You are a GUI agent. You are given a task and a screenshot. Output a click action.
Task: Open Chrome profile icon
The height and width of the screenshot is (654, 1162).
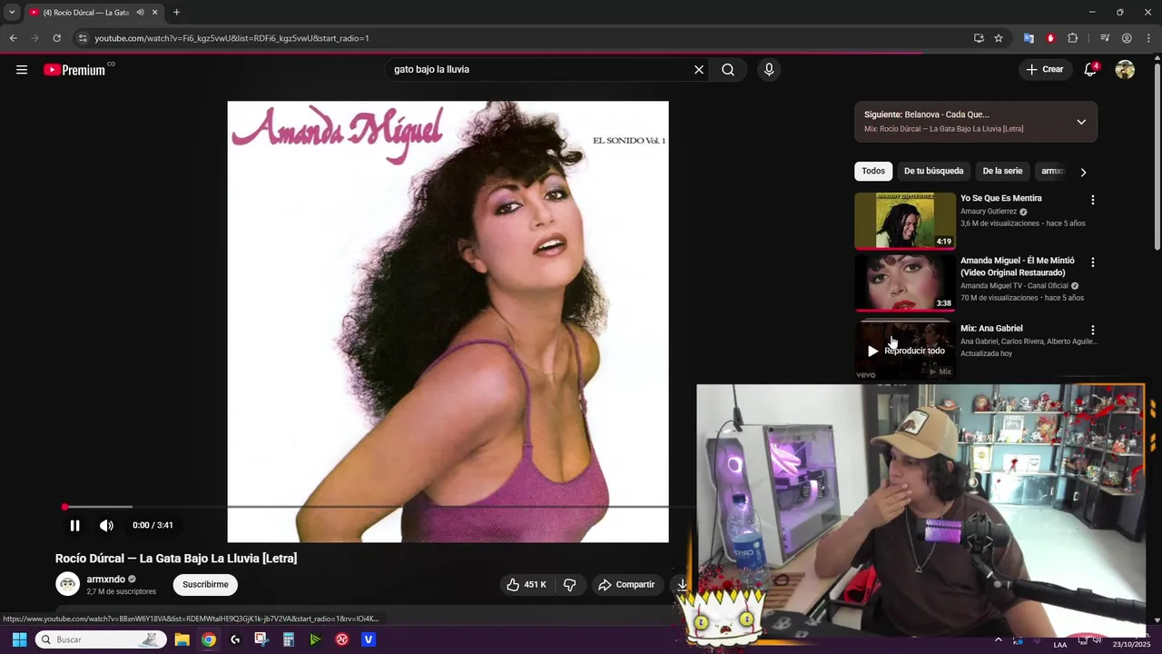(x=1127, y=38)
